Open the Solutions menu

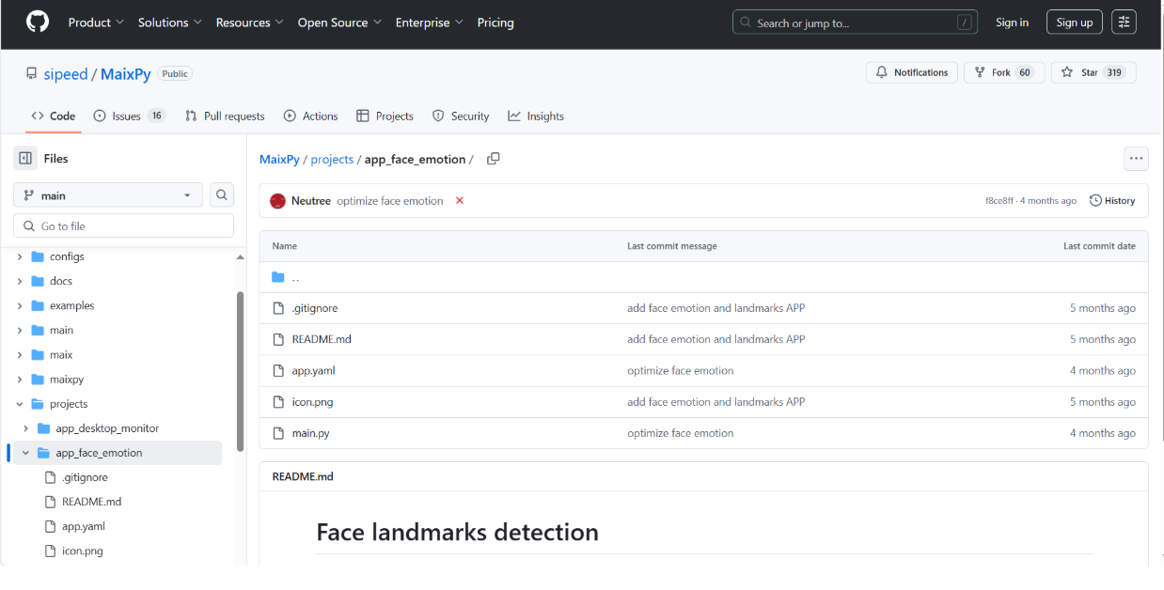pos(169,23)
